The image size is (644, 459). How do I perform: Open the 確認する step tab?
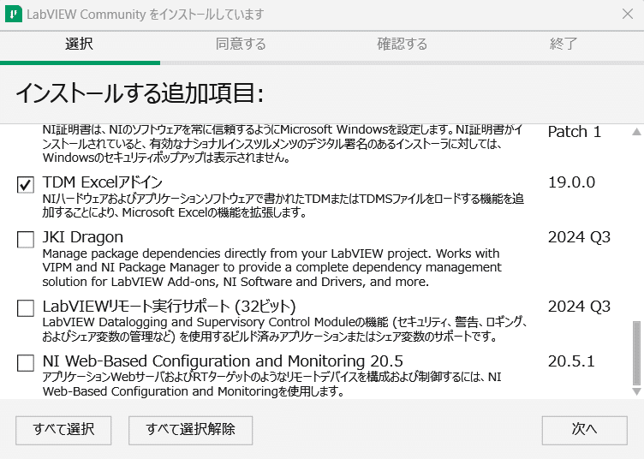point(402,44)
